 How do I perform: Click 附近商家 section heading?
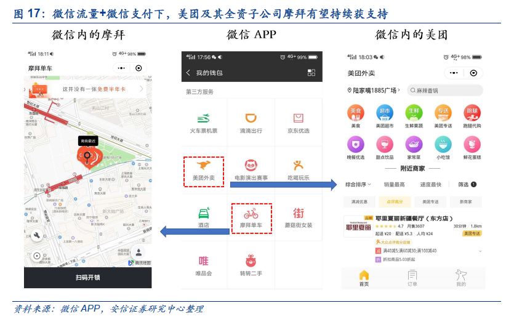[412, 169]
